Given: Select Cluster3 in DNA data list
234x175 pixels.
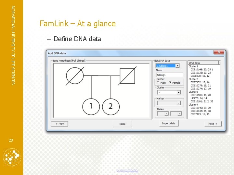Looking at the screenshot, I should pos(193,92).
